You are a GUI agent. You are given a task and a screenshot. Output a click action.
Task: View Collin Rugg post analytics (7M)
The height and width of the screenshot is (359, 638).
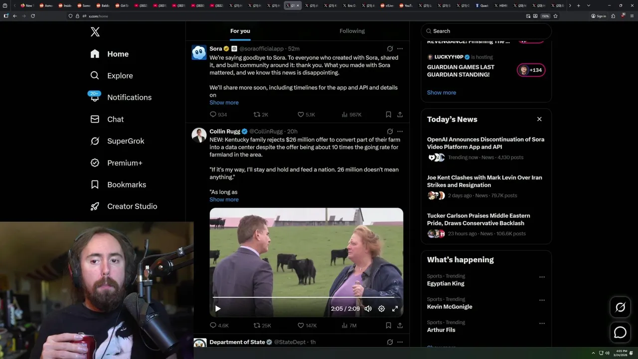(x=349, y=326)
